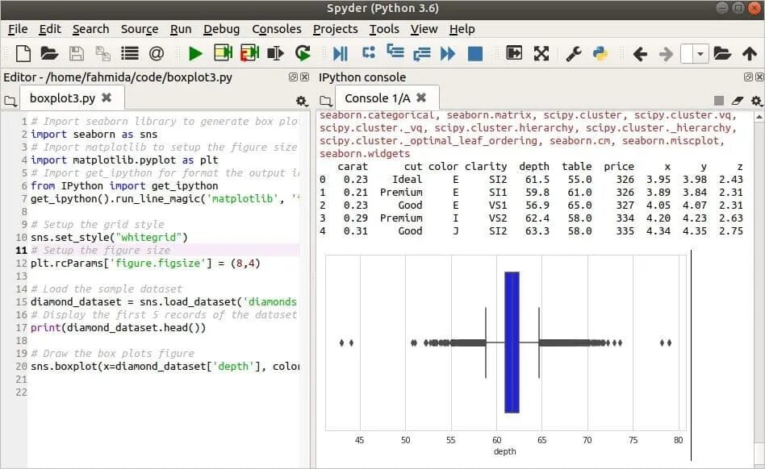Click the step over current line debug icon
Image resolution: width=765 pixels, height=469 pixels.
pos(369,52)
